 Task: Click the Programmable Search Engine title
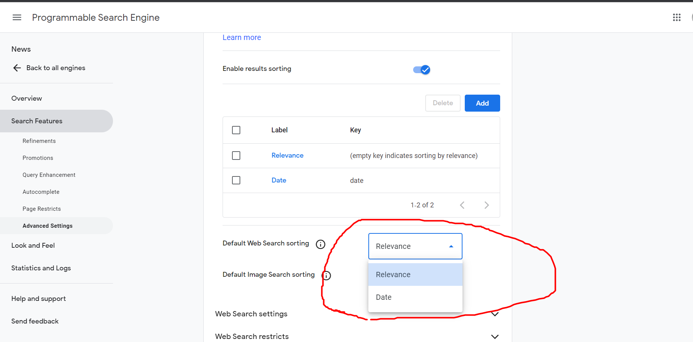coord(96,18)
